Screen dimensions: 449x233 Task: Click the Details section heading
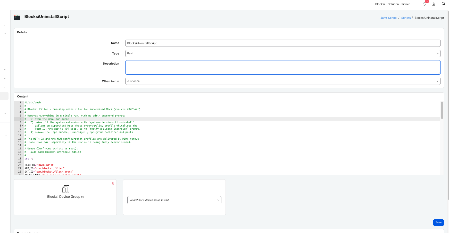point(22,32)
